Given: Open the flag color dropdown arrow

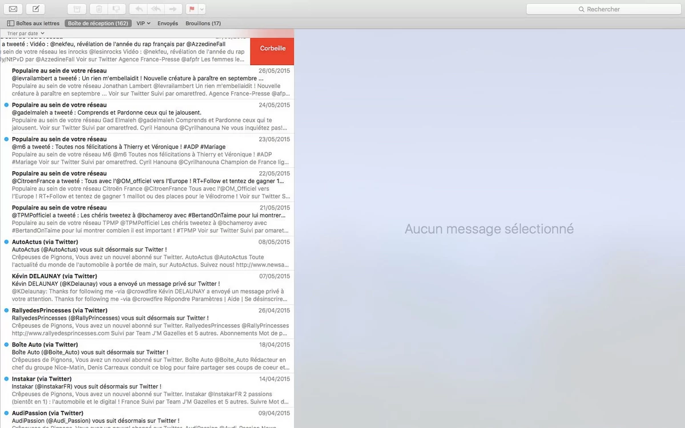Looking at the screenshot, I should [x=202, y=9].
